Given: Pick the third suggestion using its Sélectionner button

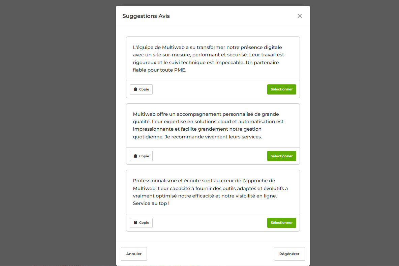Looking at the screenshot, I should 281,223.
